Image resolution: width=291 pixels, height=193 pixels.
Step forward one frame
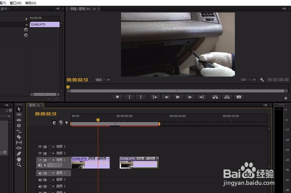click(x=190, y=97)
